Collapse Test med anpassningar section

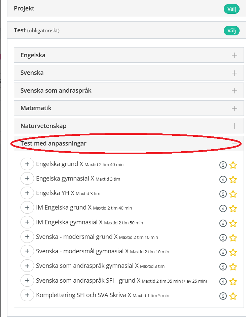pos(235,144)
